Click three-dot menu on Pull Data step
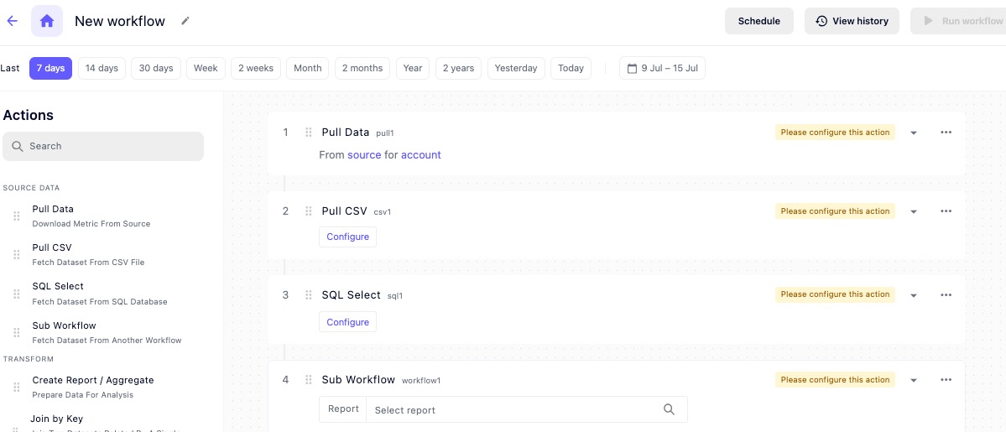The image size is (1006, 432). (946, 133)
